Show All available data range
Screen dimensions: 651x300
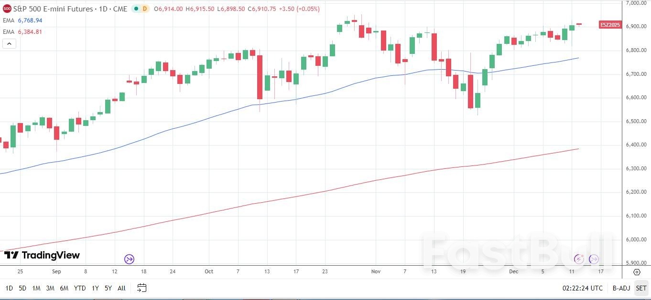[x=121, y=288]
